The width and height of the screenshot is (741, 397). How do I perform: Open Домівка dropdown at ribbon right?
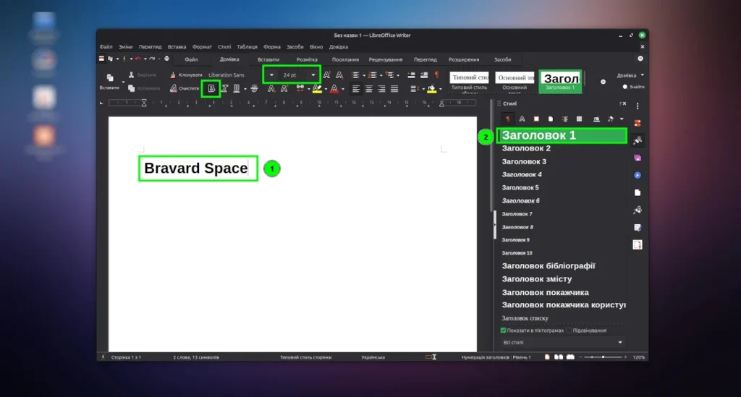[x=630, y=75]
